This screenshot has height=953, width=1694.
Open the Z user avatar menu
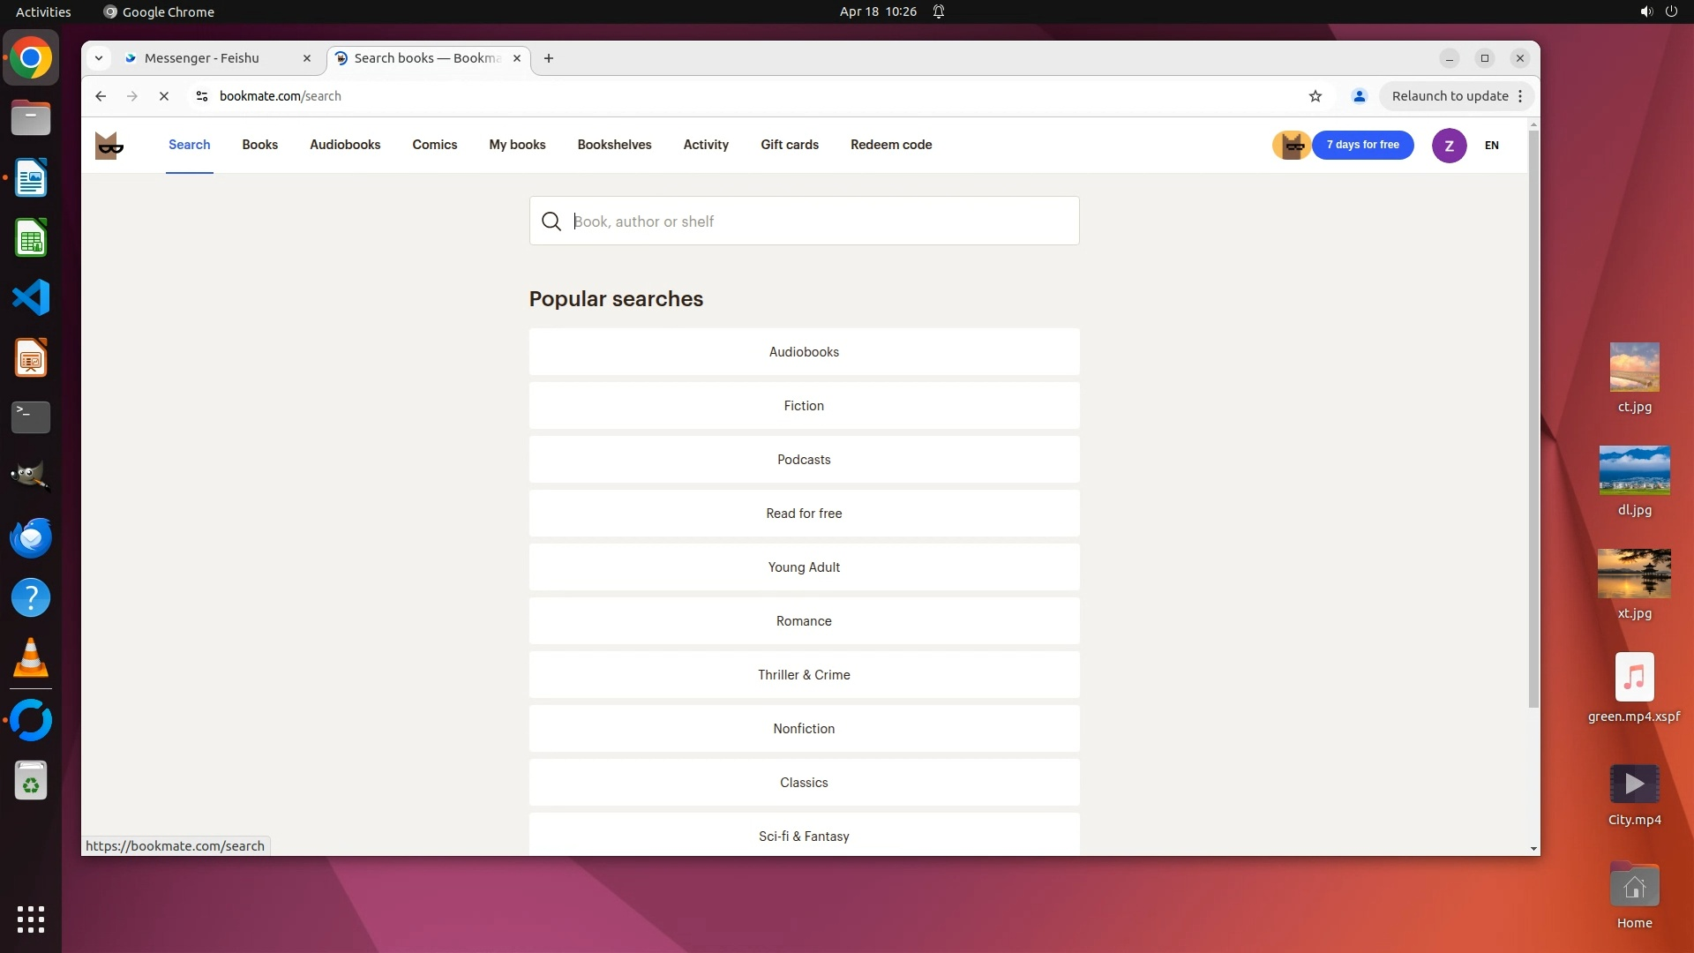1449,146
